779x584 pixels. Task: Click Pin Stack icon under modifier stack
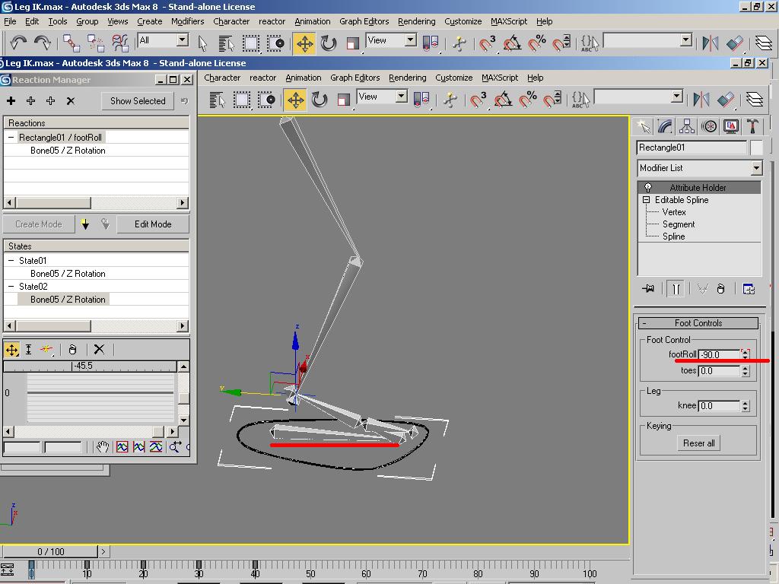648,288
